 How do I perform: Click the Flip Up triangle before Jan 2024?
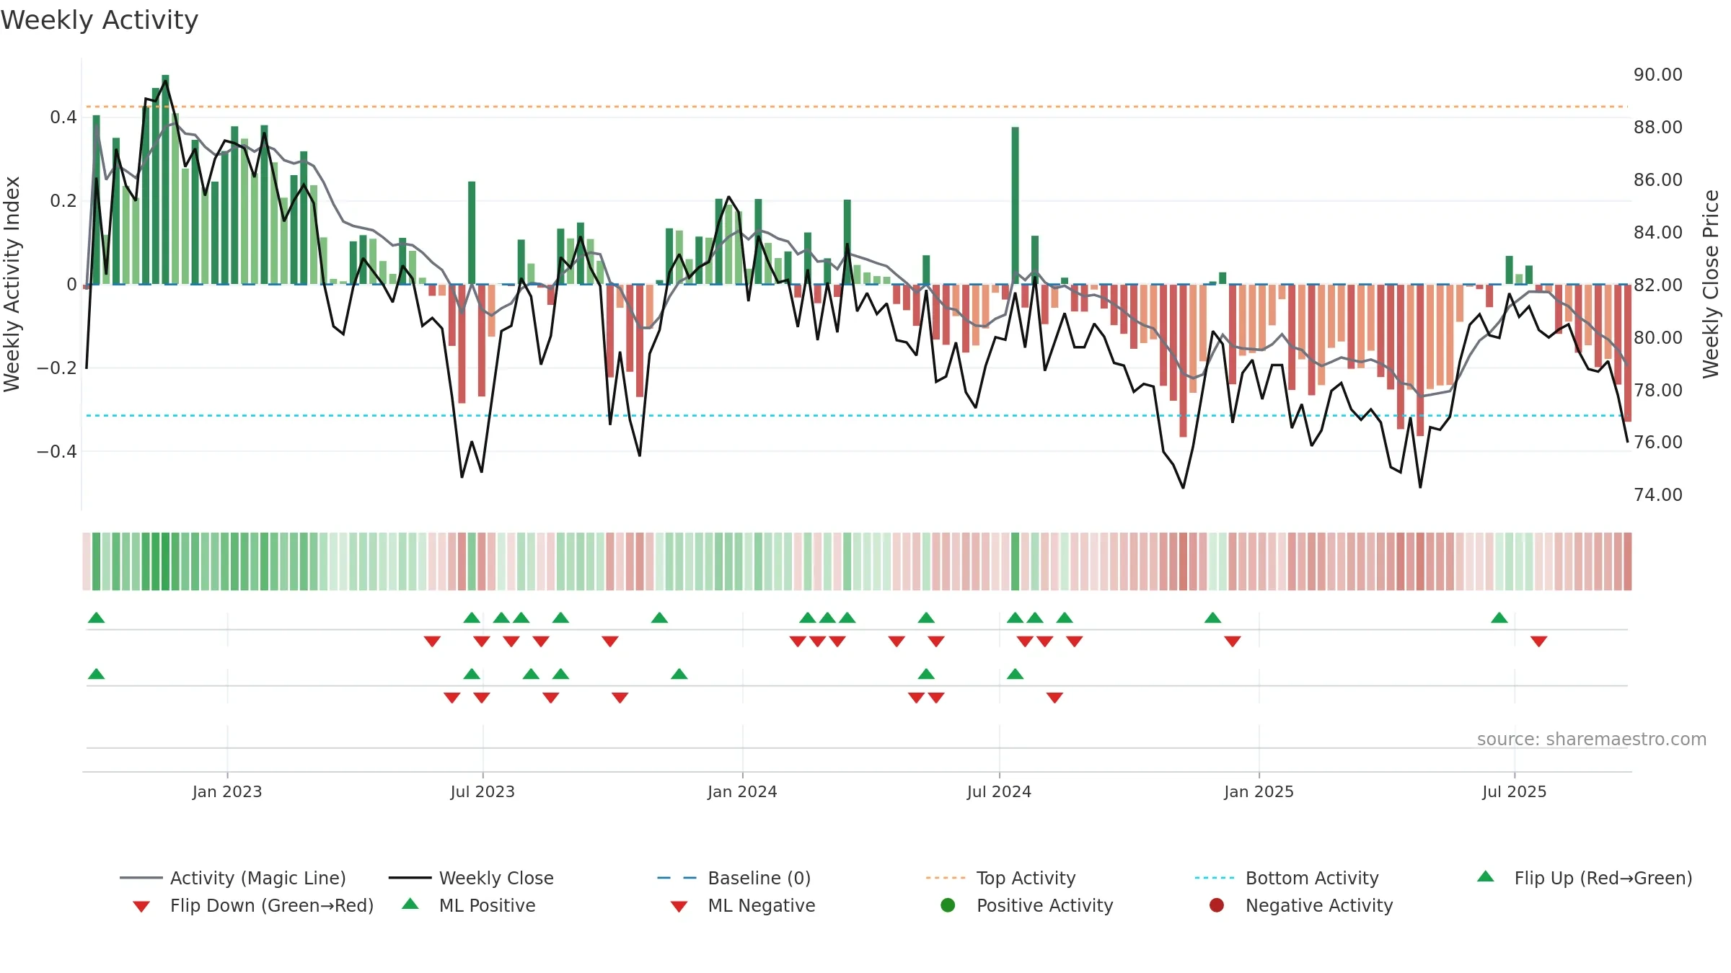point(659,618)
